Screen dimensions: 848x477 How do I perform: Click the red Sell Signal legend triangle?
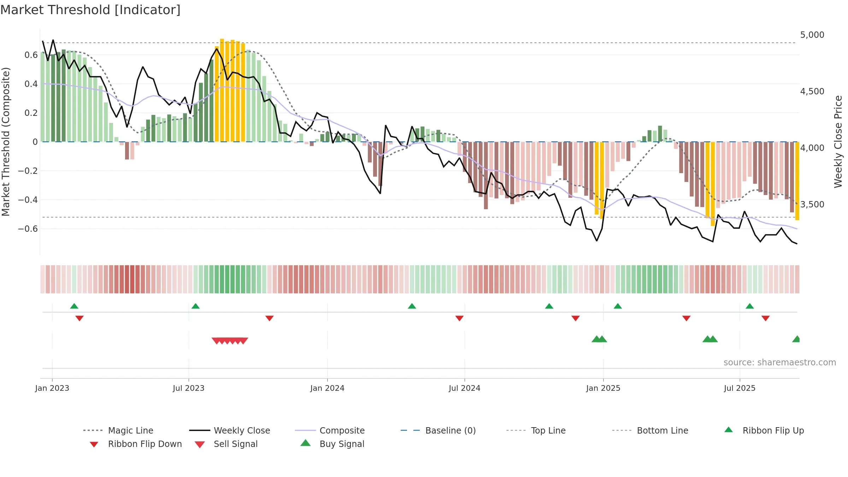click(x=200, y=444)
